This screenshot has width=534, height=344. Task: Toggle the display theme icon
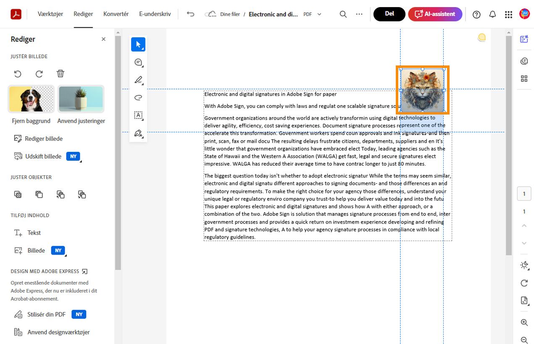[x=524, y=265]
